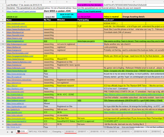
Task: Select the cyan BLUE IS GET ON EXCHANGE cell
Action: [67, 16]
